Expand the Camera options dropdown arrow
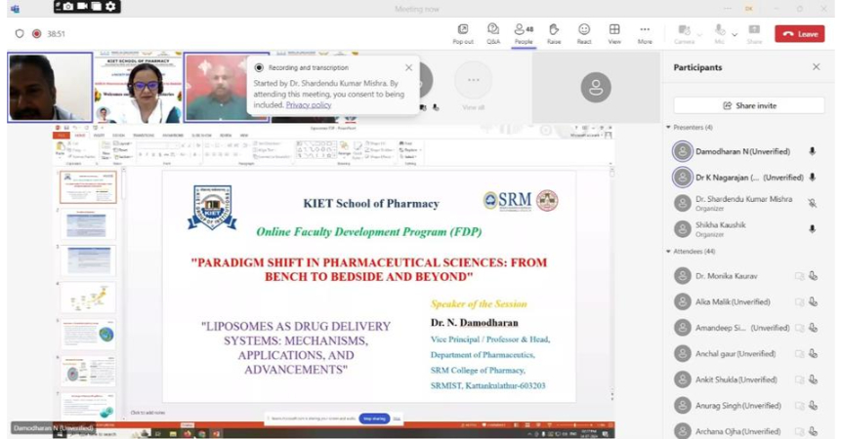The image size is (841, 439). pos(699,35)
